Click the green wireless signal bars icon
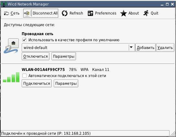The image size is (176, 137). tap(11, 77)
